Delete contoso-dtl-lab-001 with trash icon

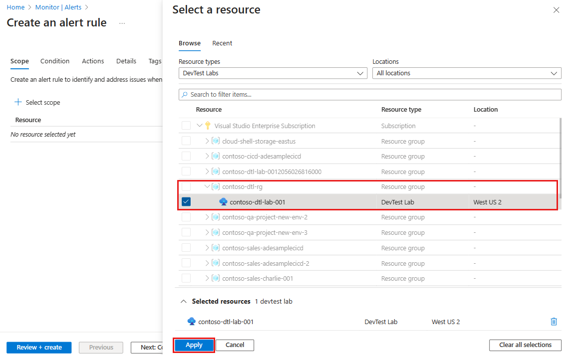click(x=554, y=322)
